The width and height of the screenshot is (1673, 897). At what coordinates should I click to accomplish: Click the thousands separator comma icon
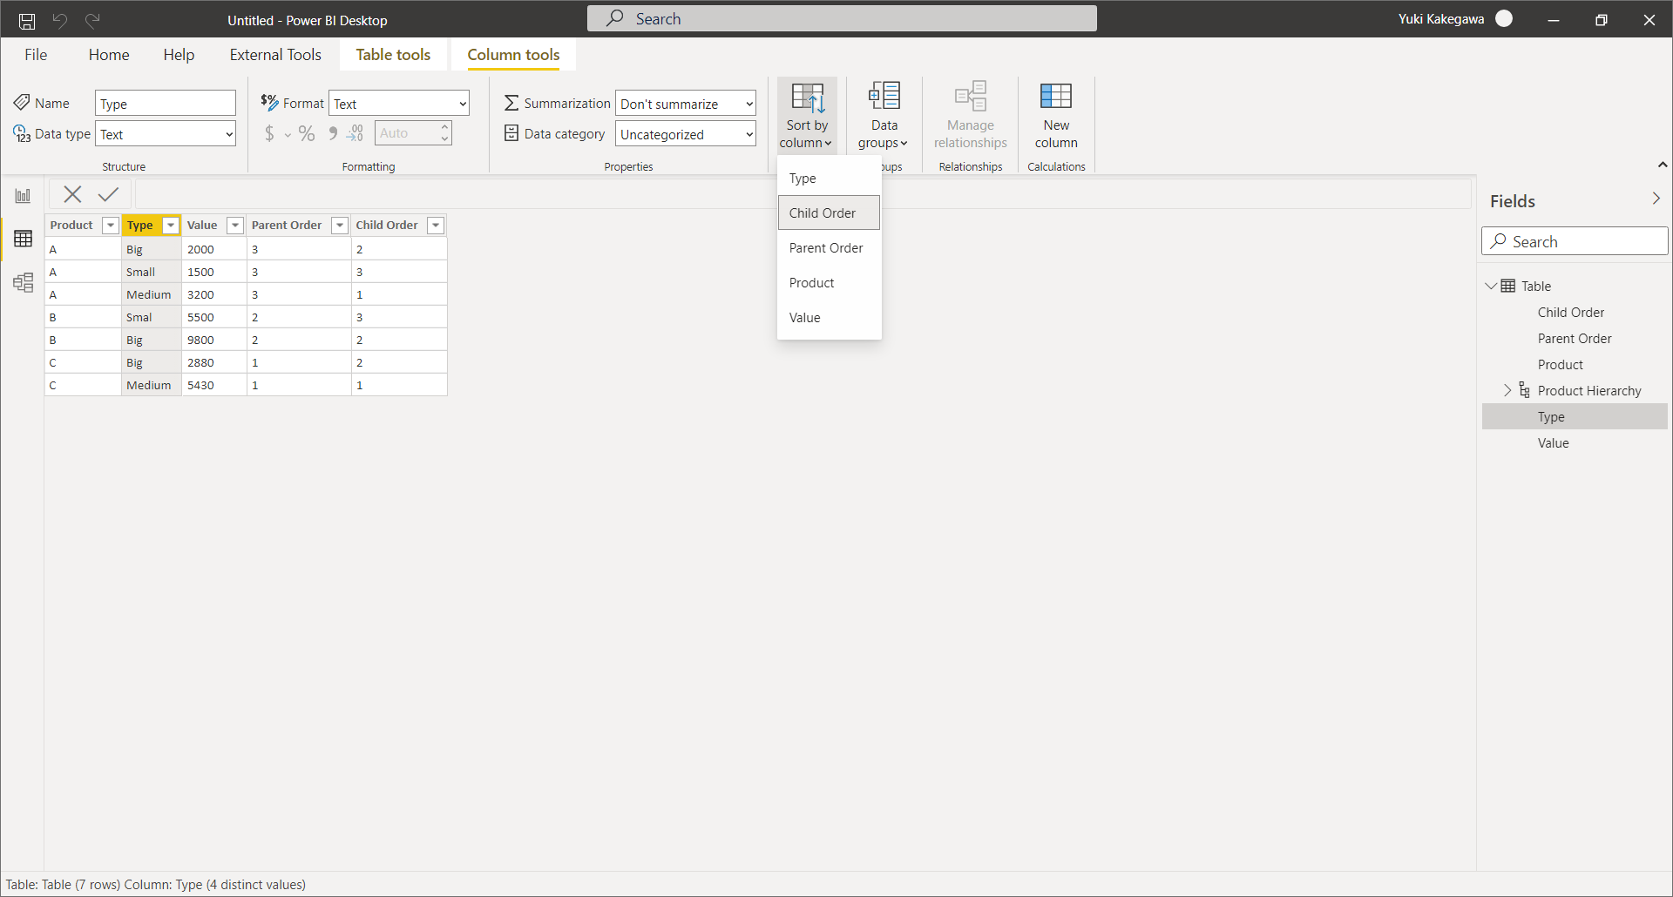point(333,133)
